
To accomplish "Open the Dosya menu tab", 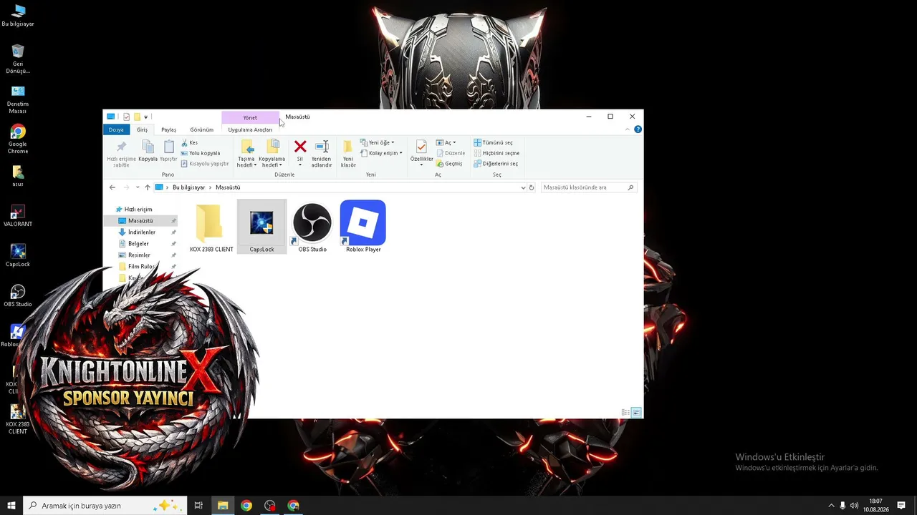I will click(x=116, y=129).
